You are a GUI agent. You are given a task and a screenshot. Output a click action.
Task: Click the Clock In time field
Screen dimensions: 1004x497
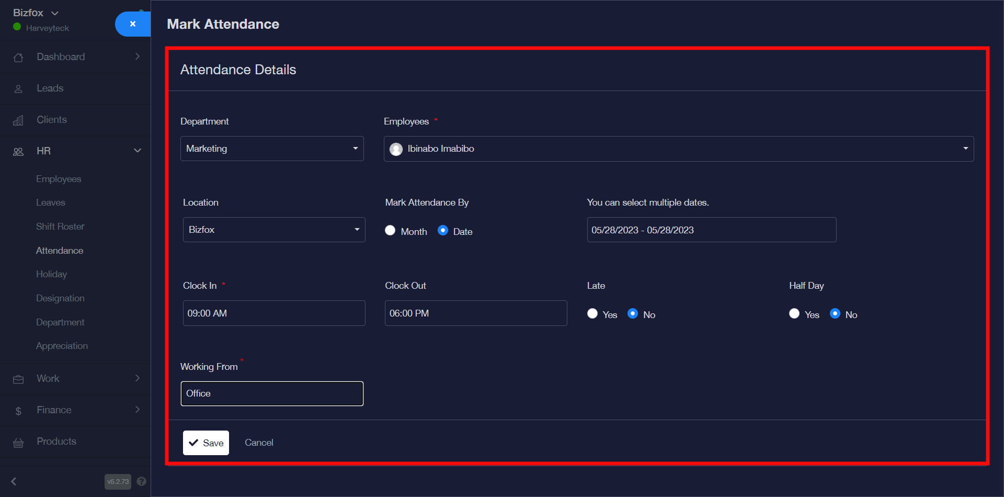click(273, 313)
